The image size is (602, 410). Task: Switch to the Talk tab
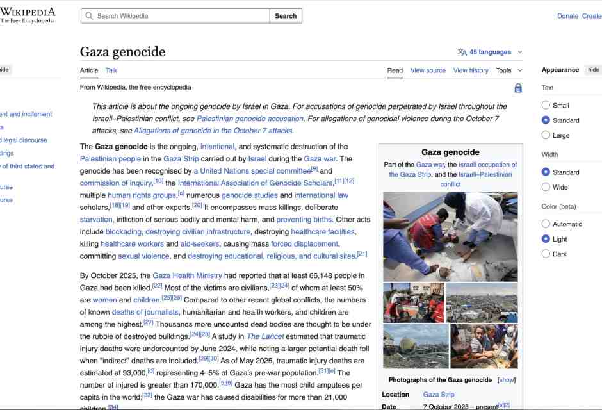pyautogui.click(x=111, y=70)
